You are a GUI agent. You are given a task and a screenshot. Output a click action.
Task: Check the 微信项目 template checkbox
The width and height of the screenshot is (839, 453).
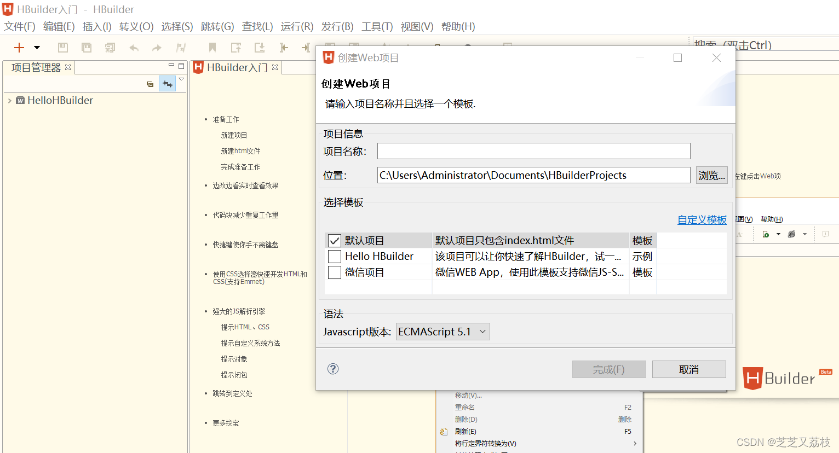(x=334, y=272)
